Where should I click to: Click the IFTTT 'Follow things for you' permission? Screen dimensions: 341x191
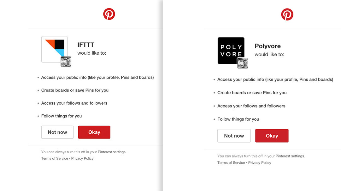coord(62,116)
